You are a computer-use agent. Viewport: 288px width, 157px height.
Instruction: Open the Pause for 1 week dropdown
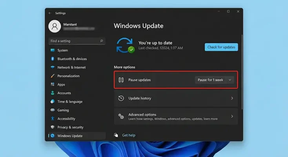pos(214,80)
